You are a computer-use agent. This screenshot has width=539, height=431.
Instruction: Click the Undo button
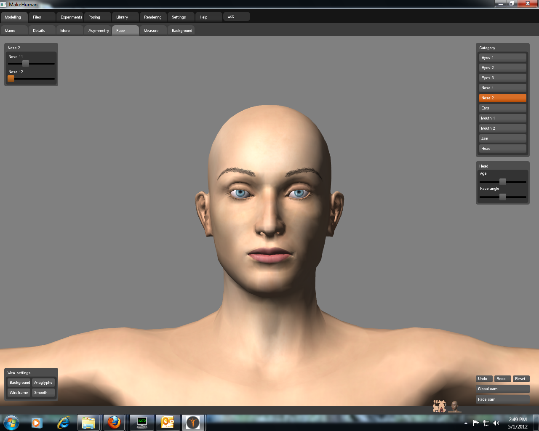point(484,379)
